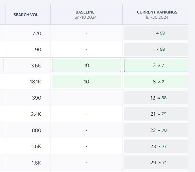Click up arrow in 720 volume row
The image size is (195, 172).
click(157, 33)
